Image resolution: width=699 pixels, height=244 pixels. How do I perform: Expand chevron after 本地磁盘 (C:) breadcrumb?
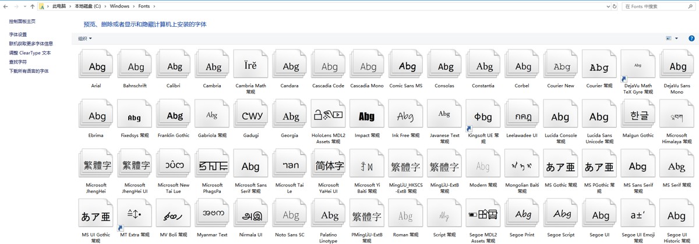(105, 6)
